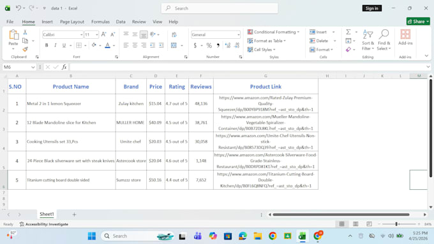Click Decrease Decimal icon

[237, 45]
